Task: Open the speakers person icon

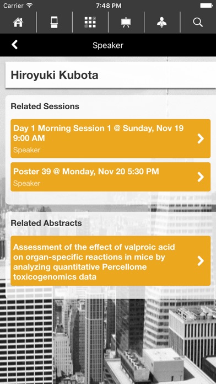Action: [161, 22]
